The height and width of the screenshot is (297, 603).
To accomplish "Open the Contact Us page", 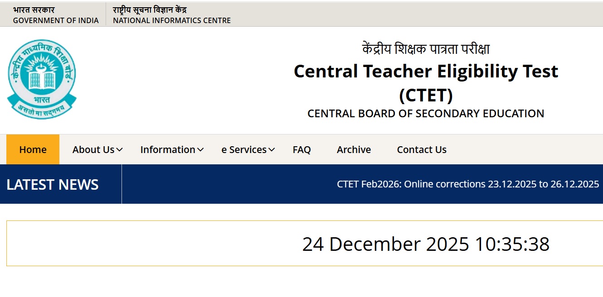I will click(421, 149).
